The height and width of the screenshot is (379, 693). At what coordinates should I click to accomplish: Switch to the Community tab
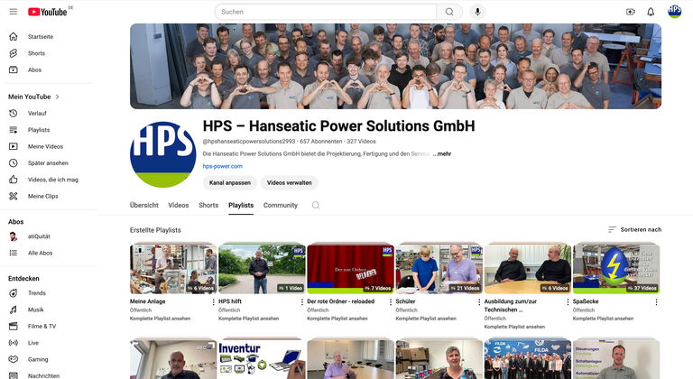(280, 206)
